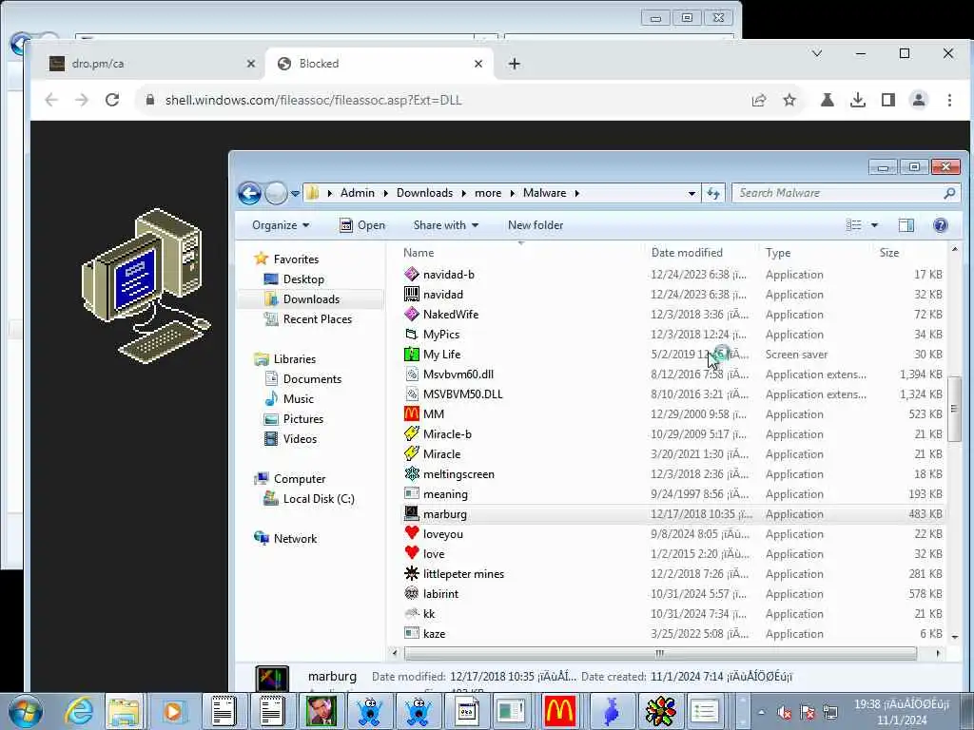Image resolution: width=974 pixels, height=730 pixels.
Task: Select the labirint file icon
Action: [411, 593]
